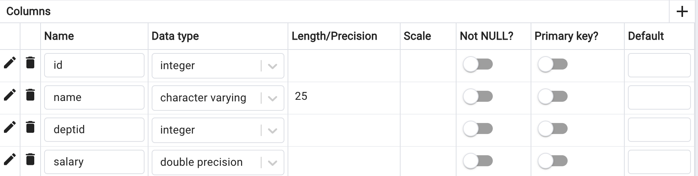
Task: Trash the salary column row
Action: (x=30, y=159)
